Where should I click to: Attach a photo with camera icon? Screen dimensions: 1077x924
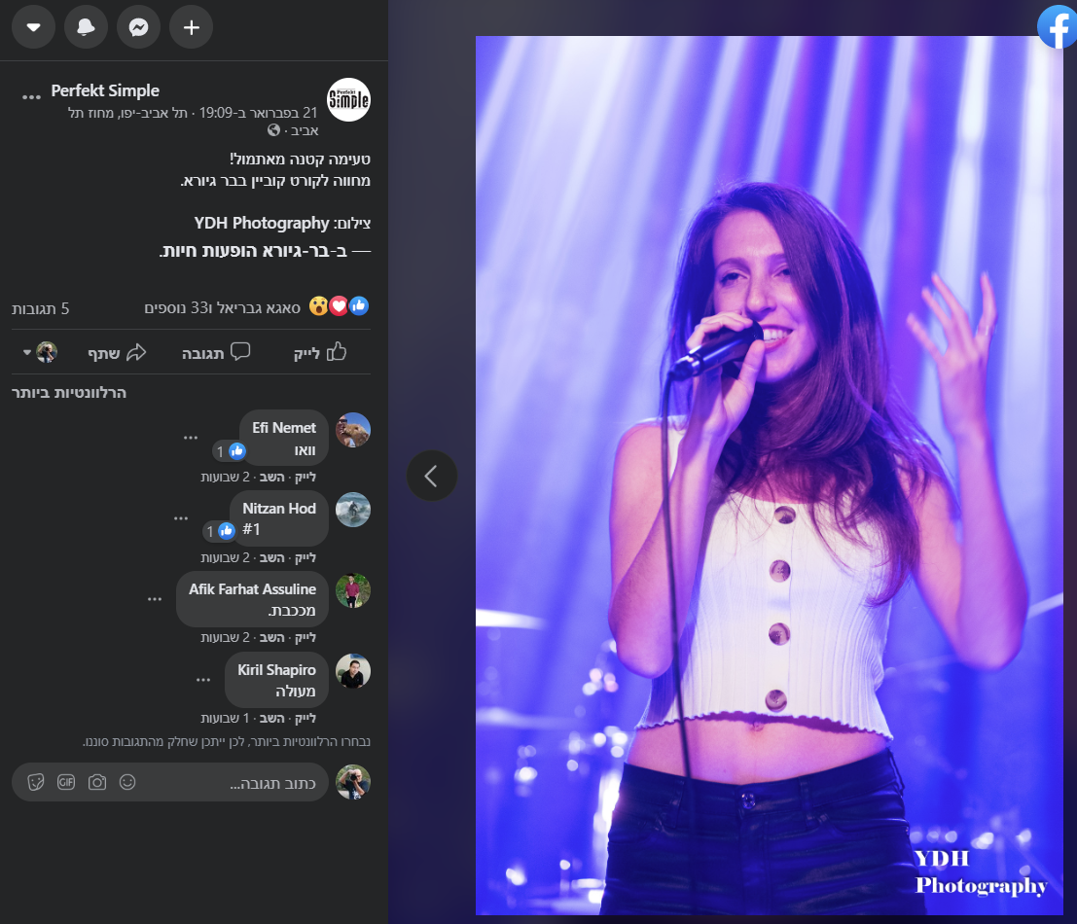[x=97, y=782]
